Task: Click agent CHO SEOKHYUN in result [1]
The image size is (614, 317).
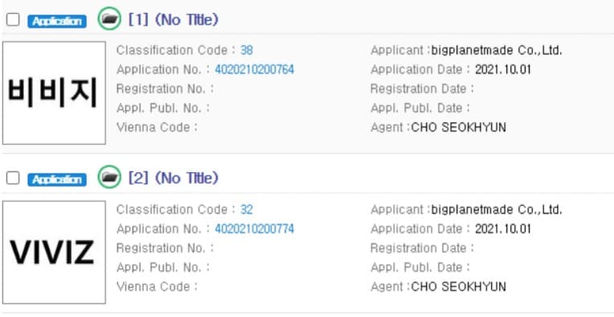Action: tap(459, 127)
